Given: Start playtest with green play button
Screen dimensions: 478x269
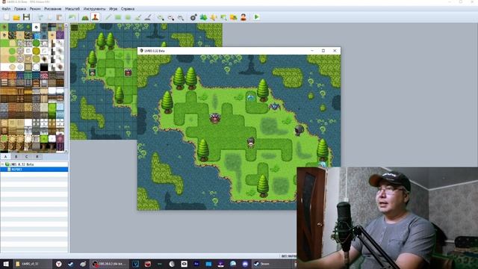Looking at the screenshot, I should (256, 17).
